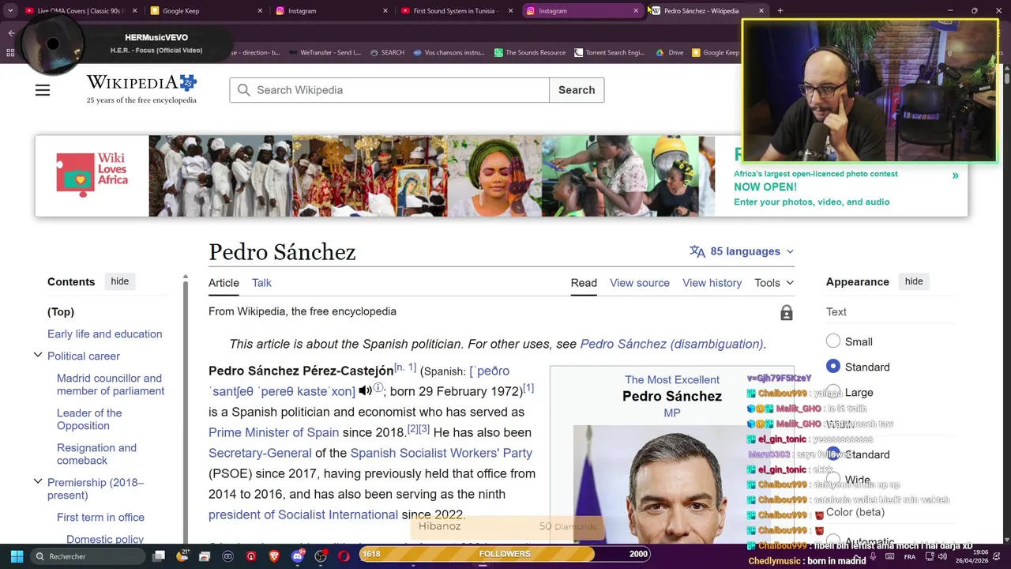Click the Search button

pyautogui.click(x=577, y=90)
